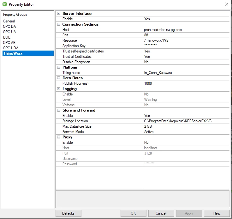Select the OPC HDA property group
Image resolution: width=232 pixels, height=219 pixels.
coord(11,48)
